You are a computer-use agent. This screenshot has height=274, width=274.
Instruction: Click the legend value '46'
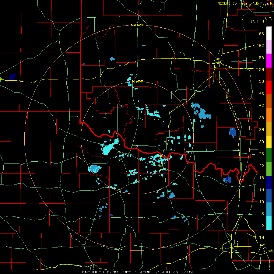tap(262, 94)
